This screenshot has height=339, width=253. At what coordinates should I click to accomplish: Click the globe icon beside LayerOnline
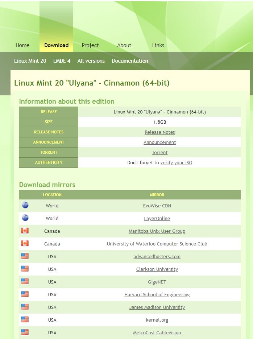click(25, 218)
